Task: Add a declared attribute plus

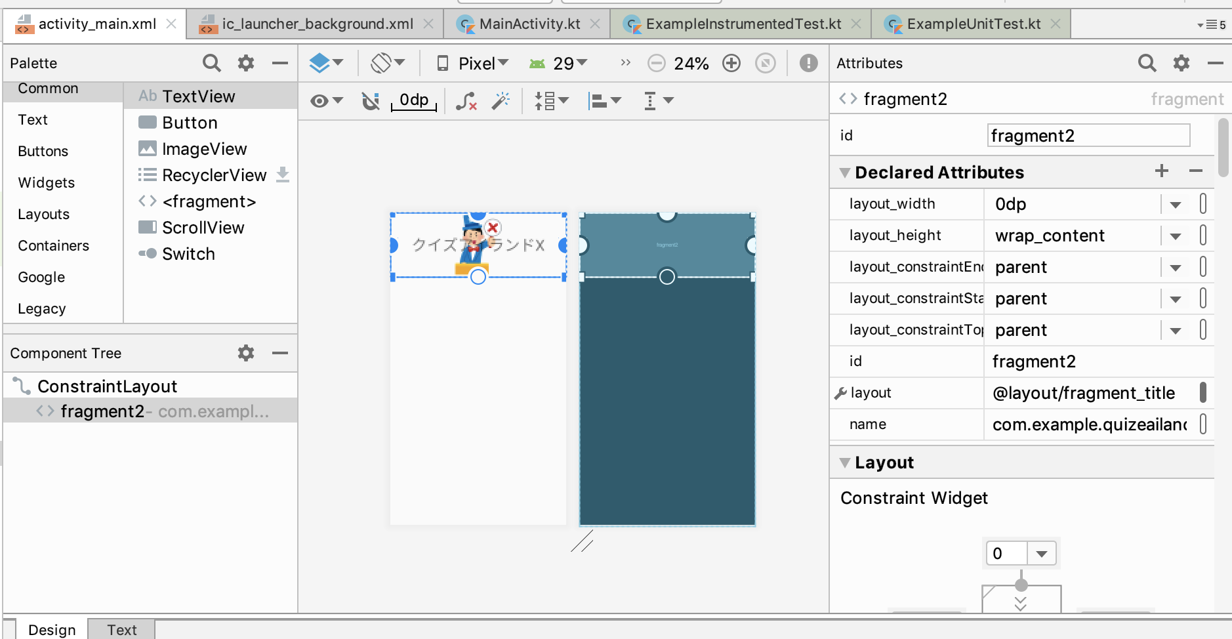Action: click(1162, 171)
